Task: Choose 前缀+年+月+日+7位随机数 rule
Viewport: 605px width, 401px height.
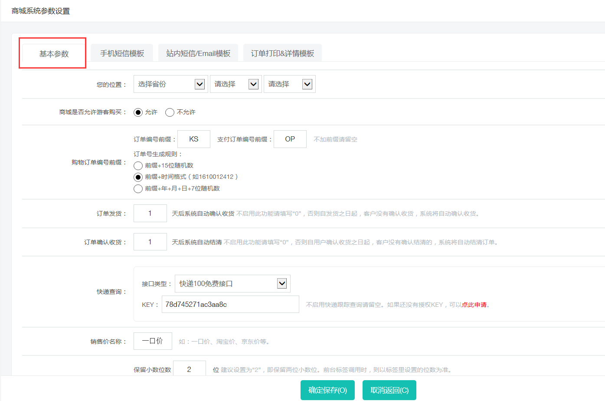Action: pos(138,189)
